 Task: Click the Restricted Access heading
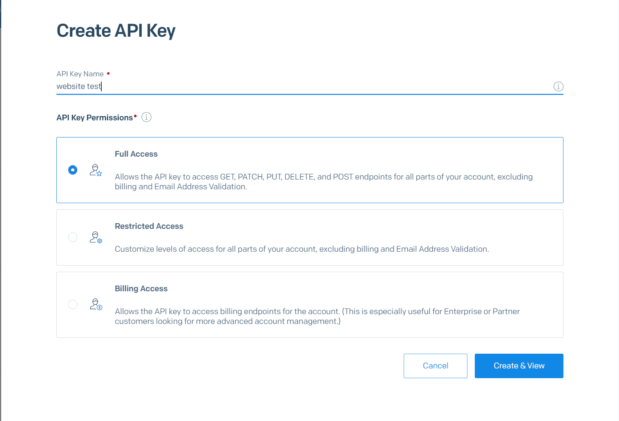click(149, 226)
